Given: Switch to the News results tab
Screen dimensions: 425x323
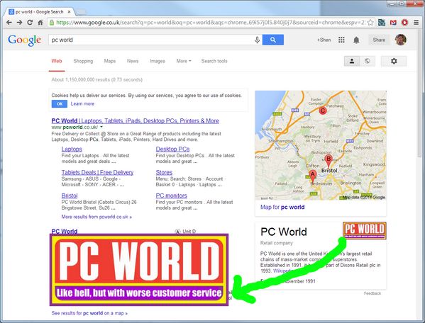Looking at the screenshot, I should 133,61.
